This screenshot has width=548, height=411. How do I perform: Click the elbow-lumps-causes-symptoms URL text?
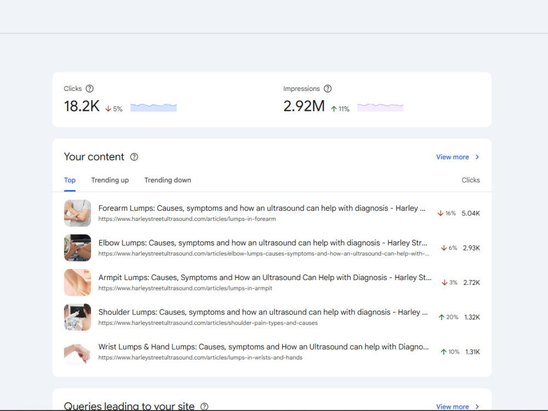(264, 253)
